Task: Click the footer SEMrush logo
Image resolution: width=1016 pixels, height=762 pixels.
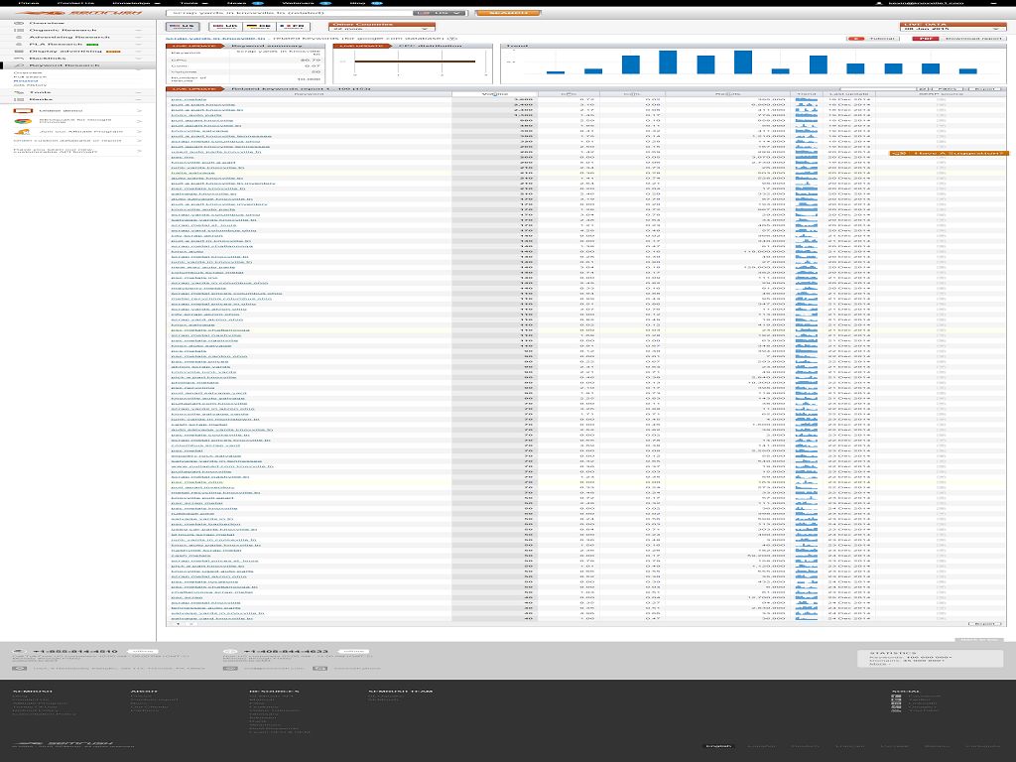Action: pyautogui.click(x=63, y=743)
